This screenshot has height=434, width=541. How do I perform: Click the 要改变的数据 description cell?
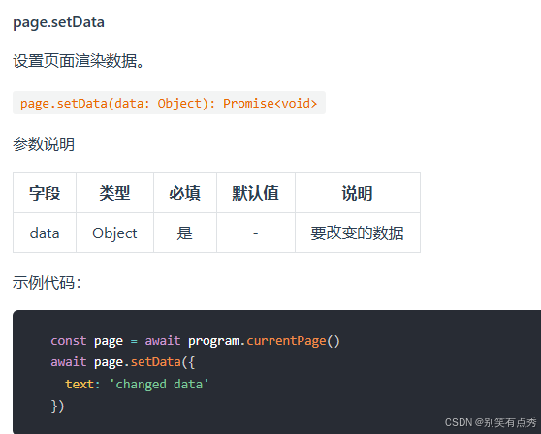tap(358, 232)
